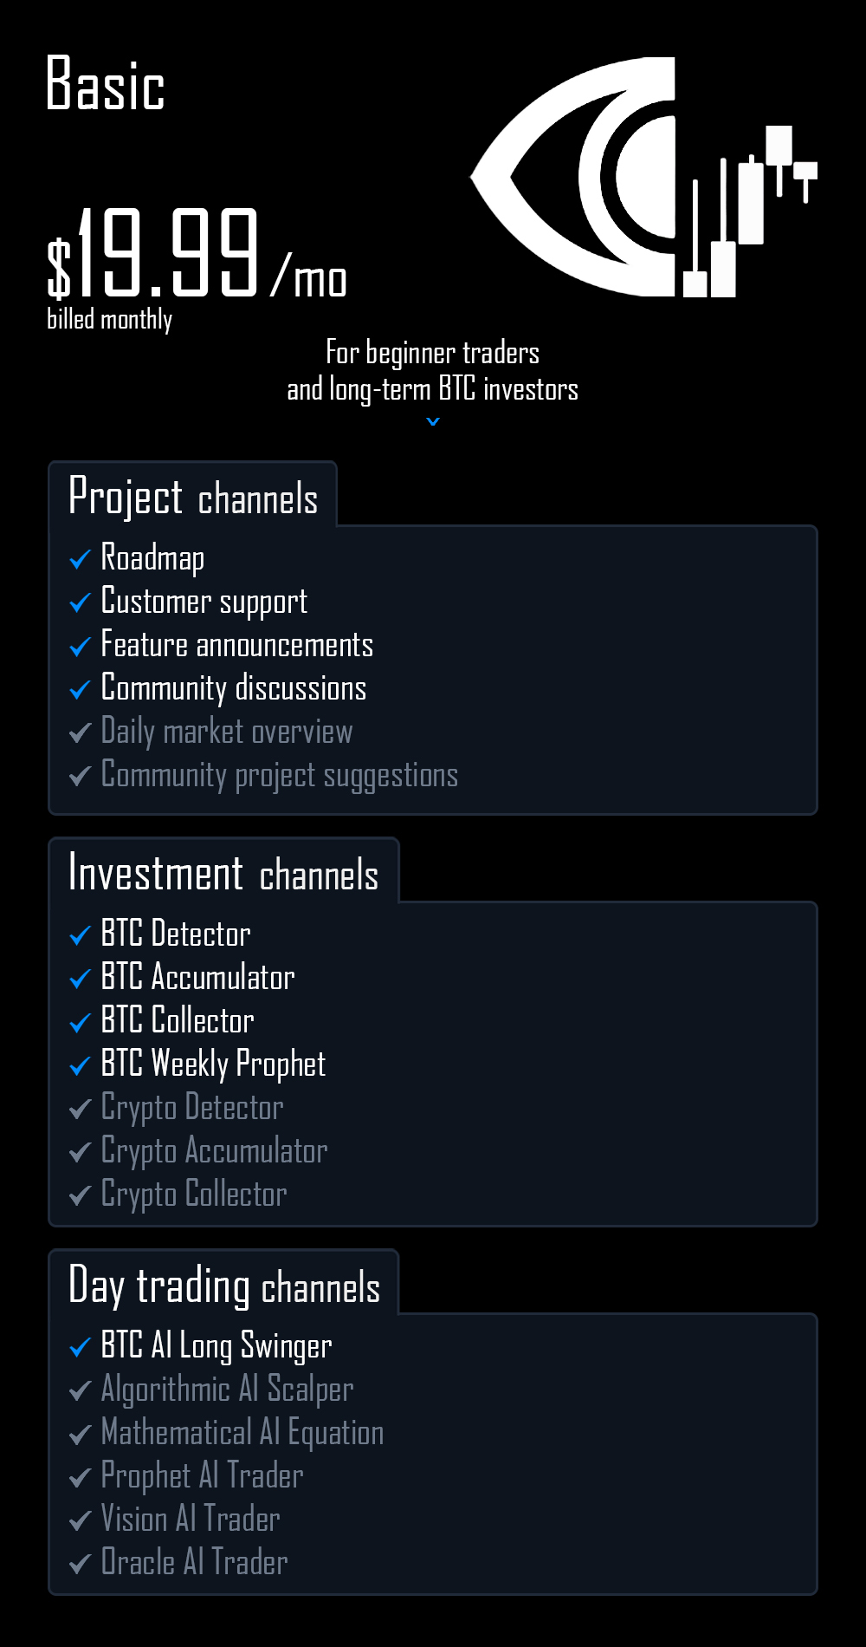
Task: Click grey checkmark next to Crypto Detector
Action: 80,1109
